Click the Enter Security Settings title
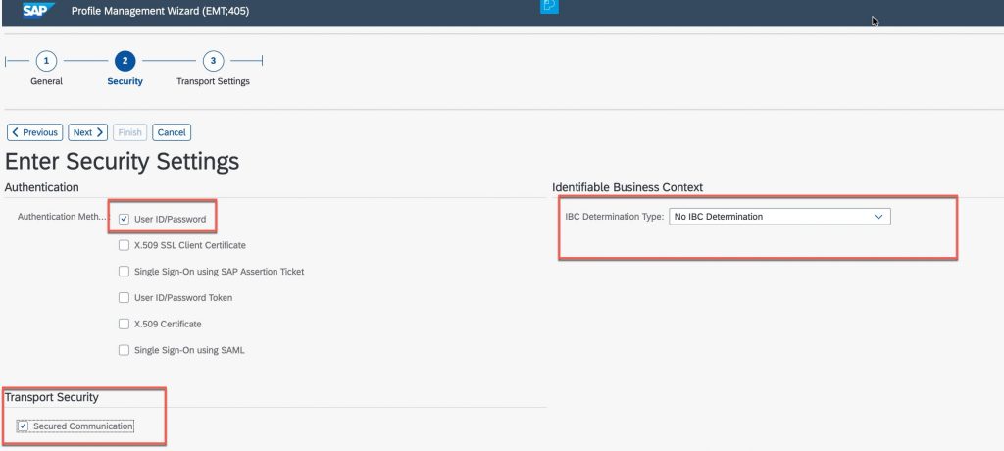The image size is (1004, 451). 123,161
